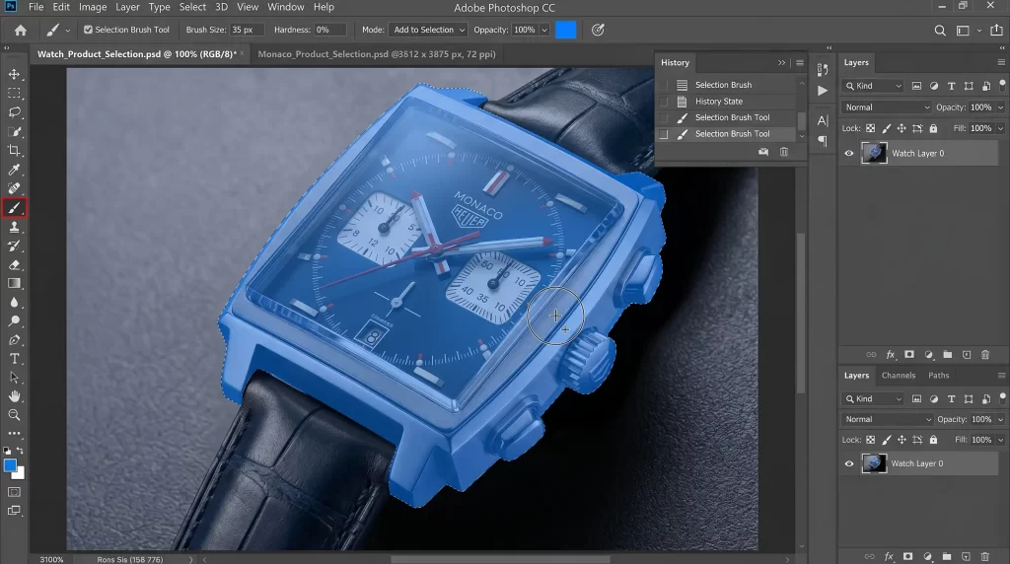Screen dimensions: 1010x564
Task: Open the History panel menu
Action: 799,62
